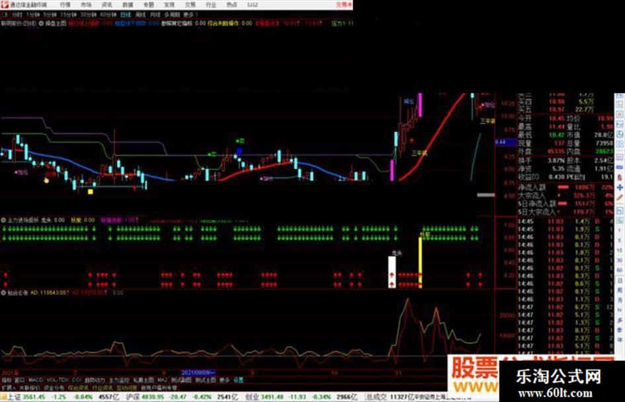
Task: Open the 市场 menu
Action: coord(86,5)
